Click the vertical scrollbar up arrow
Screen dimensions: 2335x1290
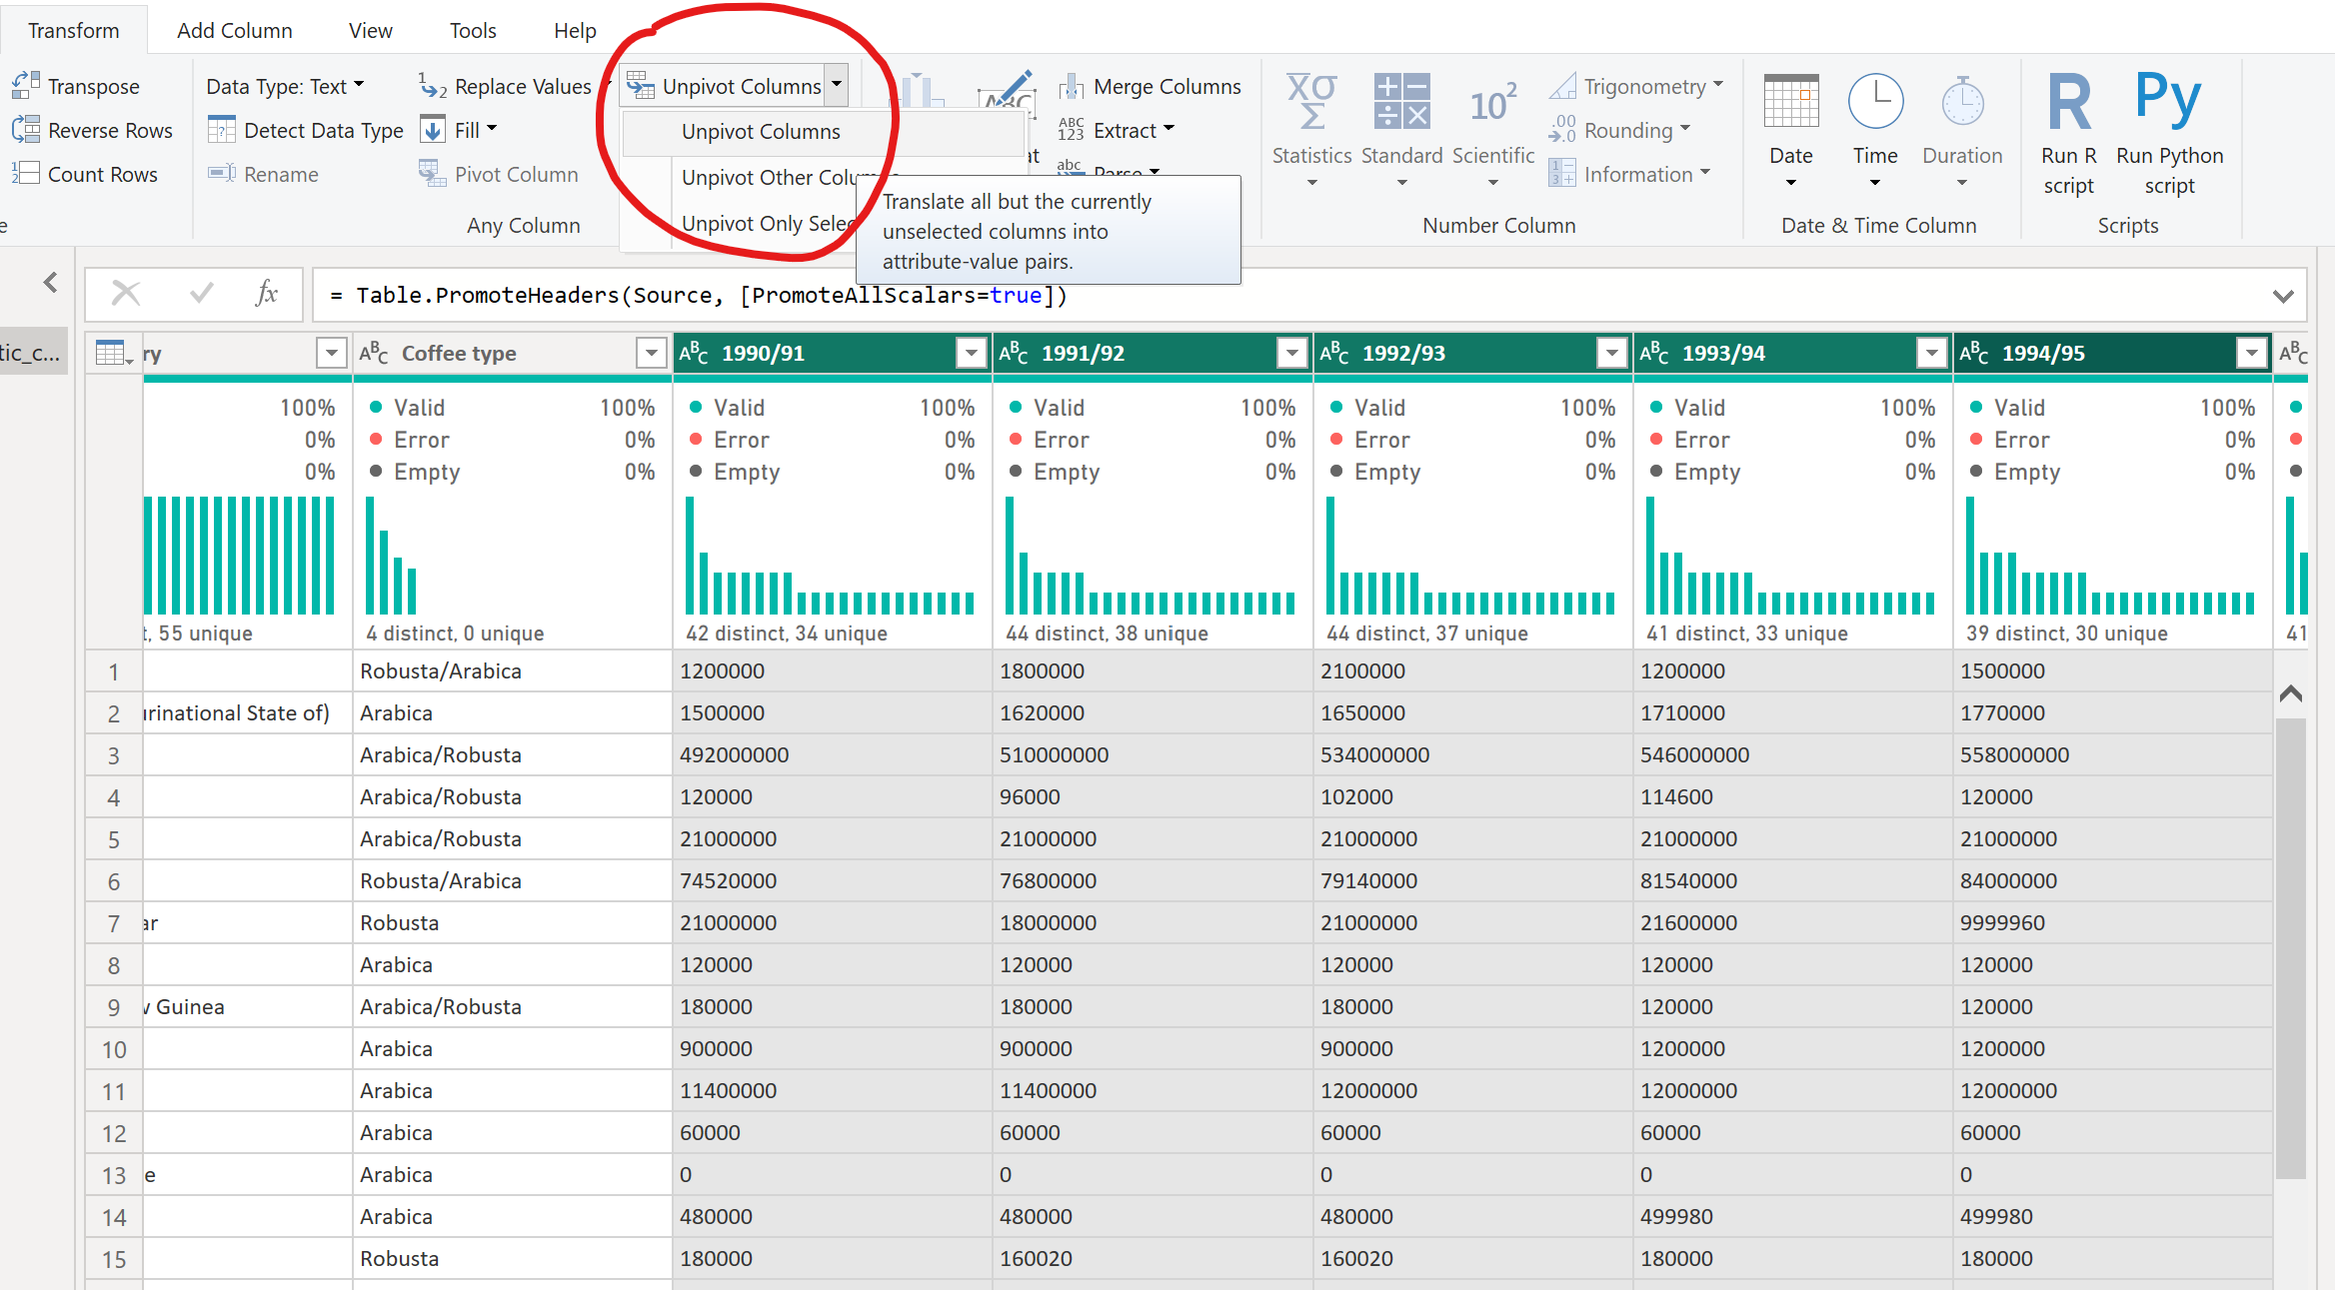point(2291,693)
